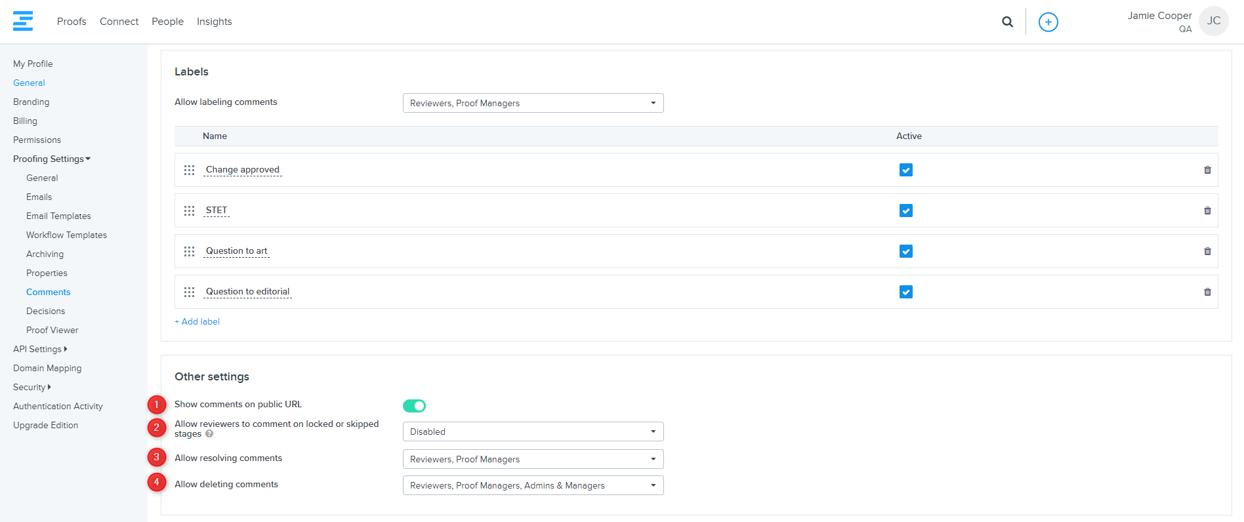The height and width of the screenshot is (522, 1244).
Task: Open the Insights menu
Action: click(214, 22)
